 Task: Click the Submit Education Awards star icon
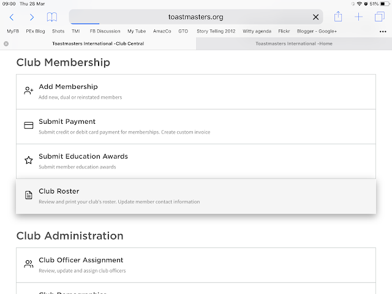click(29, 160)
